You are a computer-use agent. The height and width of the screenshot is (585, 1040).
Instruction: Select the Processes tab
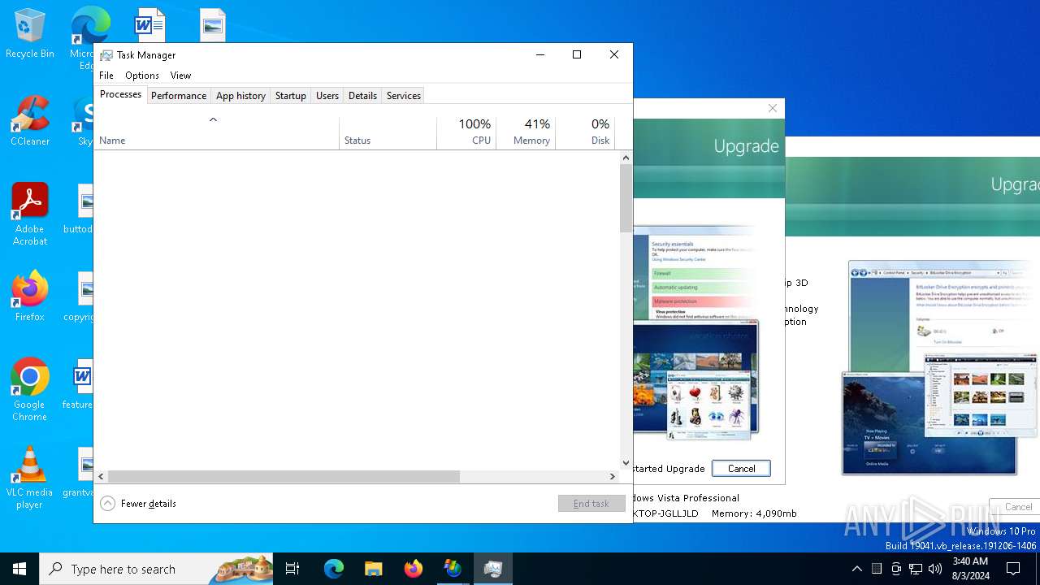pos(120,94)
